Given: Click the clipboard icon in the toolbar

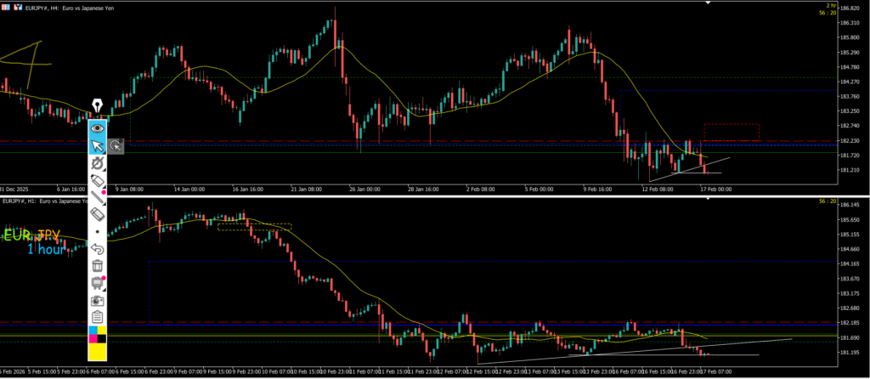Looking at the screenshot, I should (x=97, y=317).
